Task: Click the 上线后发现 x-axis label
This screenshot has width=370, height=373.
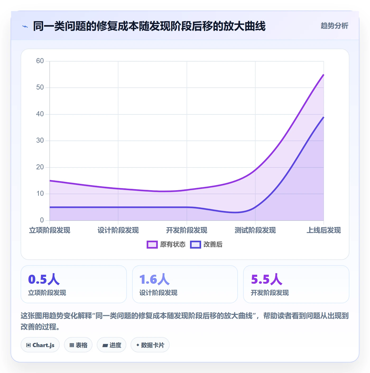Action: click(x=323, y=230)
